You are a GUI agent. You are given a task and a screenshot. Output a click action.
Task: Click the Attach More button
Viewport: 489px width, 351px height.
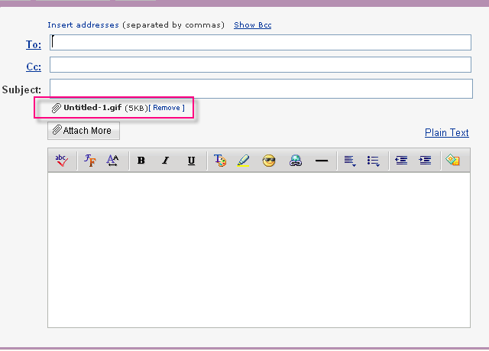coord(83,131)
